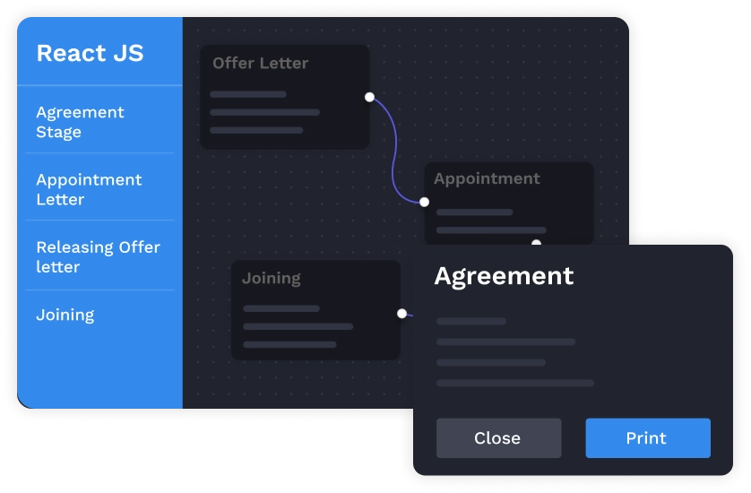The width and height of the screenshot is (751, 493).
Task: Click the Appointment node's left connector dot
Action: pos(424,202)
